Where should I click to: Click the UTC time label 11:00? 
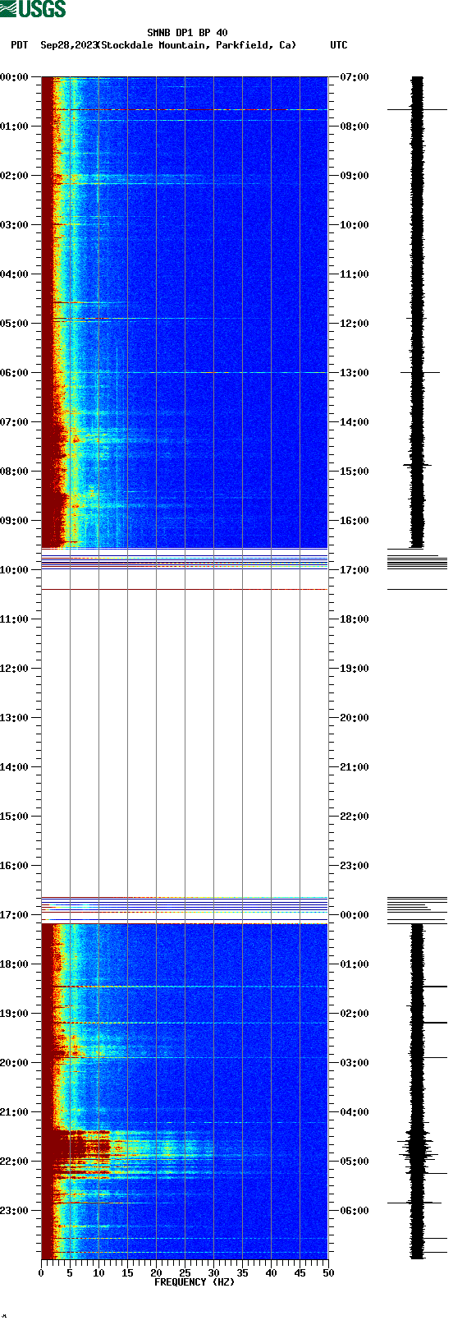(354, 274)
